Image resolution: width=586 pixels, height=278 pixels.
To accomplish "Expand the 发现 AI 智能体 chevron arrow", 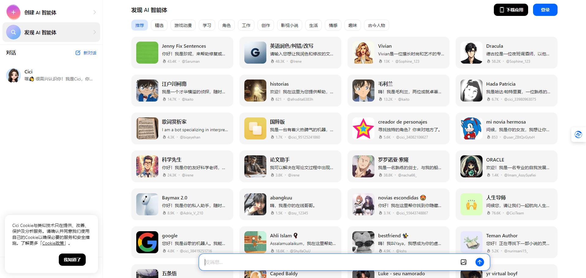I will 95,32.
